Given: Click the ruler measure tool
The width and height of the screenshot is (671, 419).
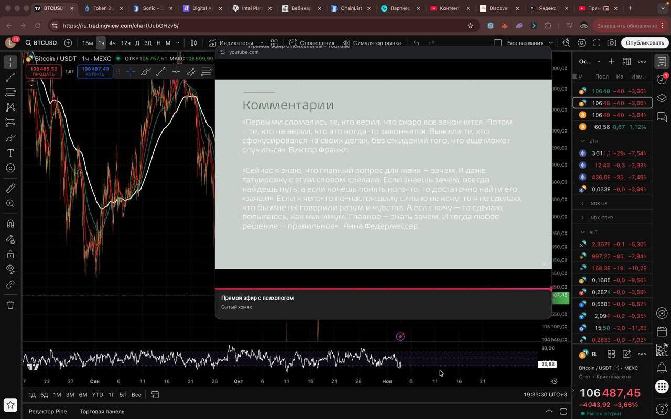Looking at the screenshot, I should click(x=10, y=188).
